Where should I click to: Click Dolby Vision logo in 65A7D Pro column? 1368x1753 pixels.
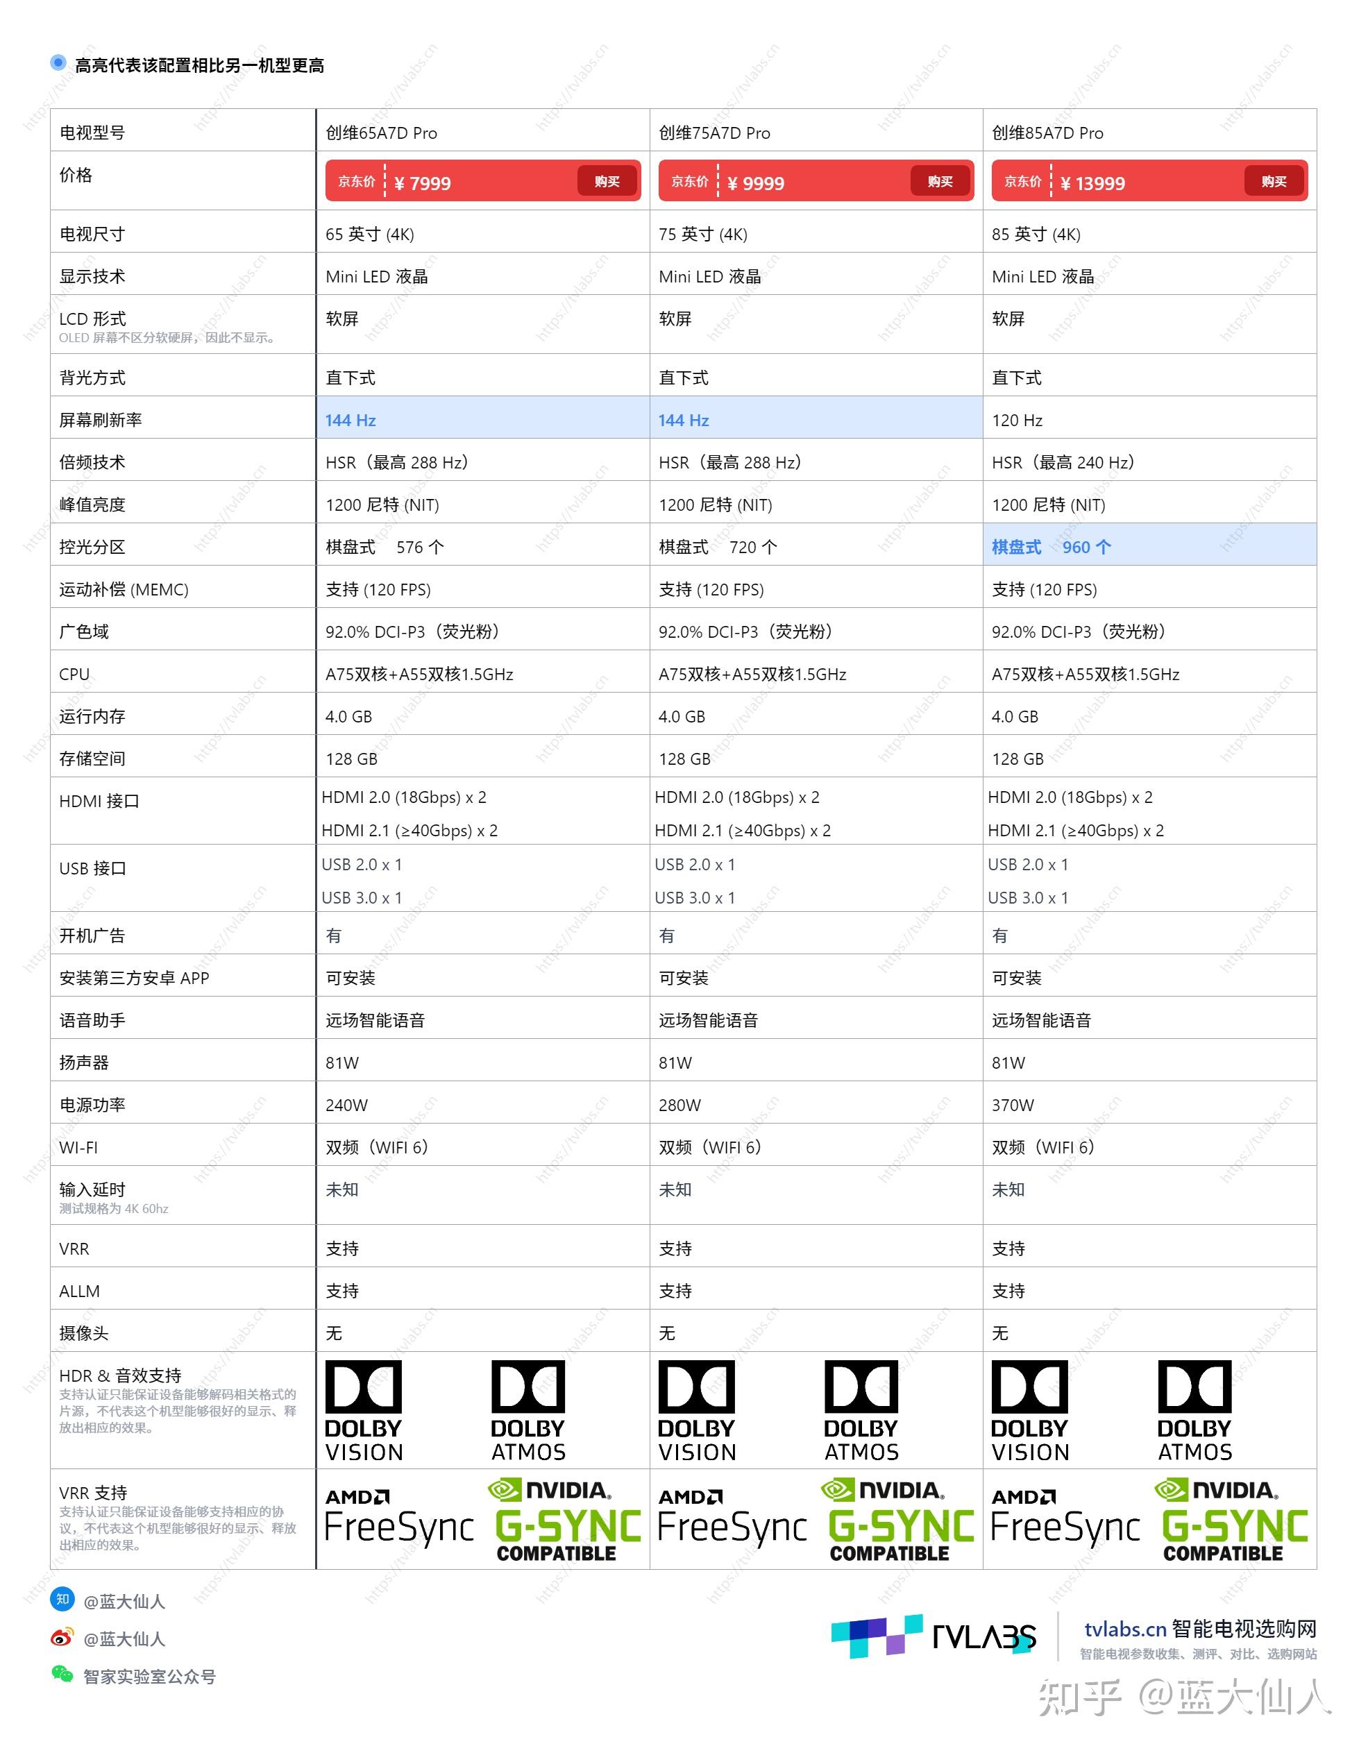(x=364, y=1411)
